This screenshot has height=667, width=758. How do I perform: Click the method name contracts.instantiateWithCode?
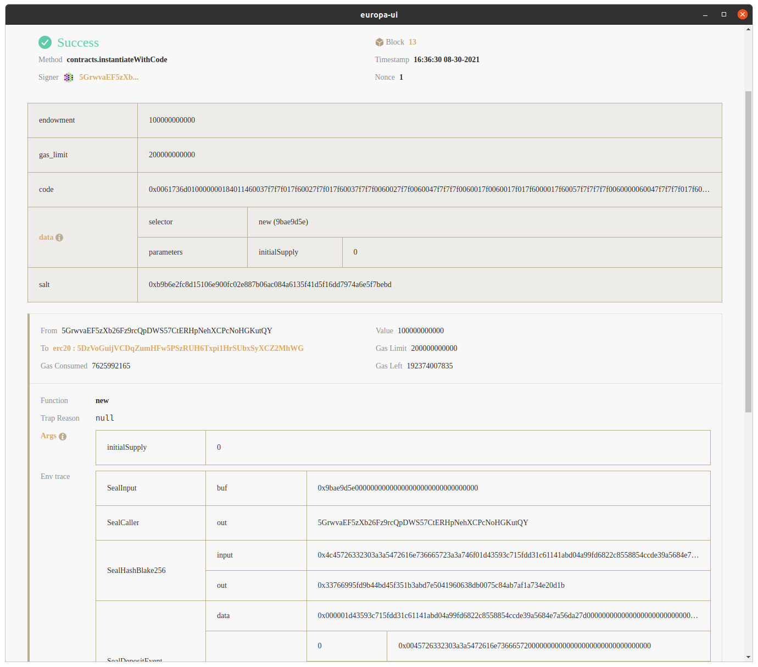[117, 60]
